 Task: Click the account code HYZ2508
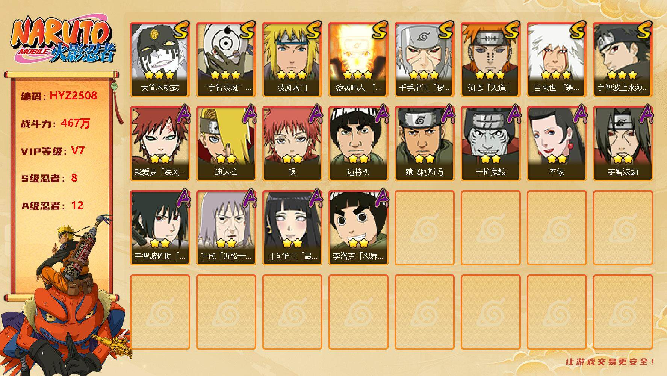click(73, 96)
